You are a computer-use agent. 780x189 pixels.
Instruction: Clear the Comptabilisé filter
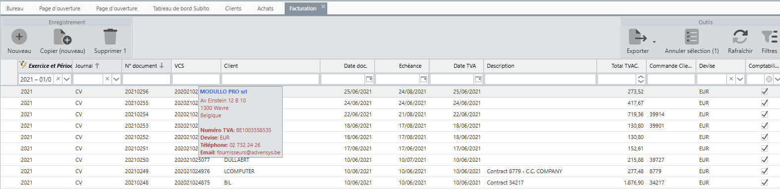(x=769, y=79)
